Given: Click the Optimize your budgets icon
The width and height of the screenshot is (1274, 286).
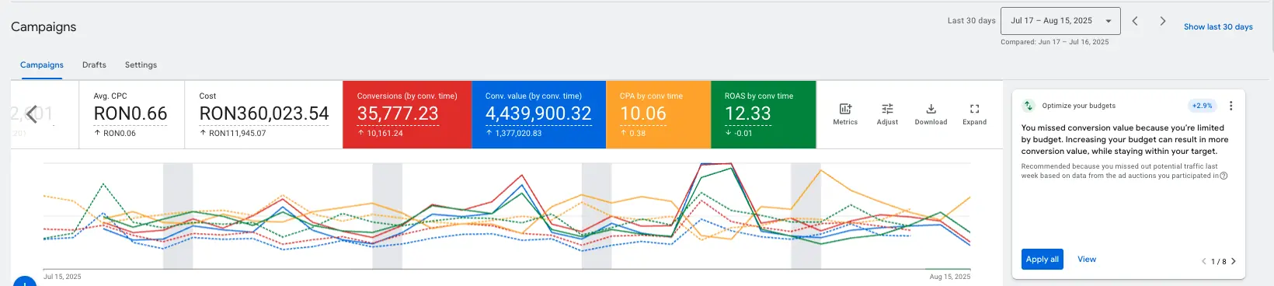Looking at the screenshot, I should pos(1029,106).
